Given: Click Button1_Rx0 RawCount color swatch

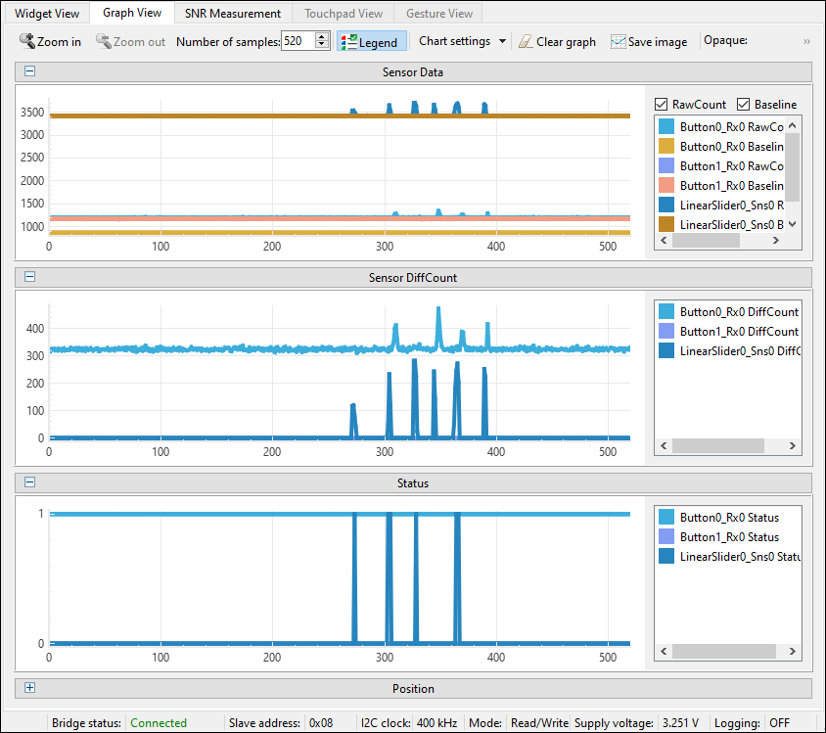Looking at the screenshot, I should (666, 165).
